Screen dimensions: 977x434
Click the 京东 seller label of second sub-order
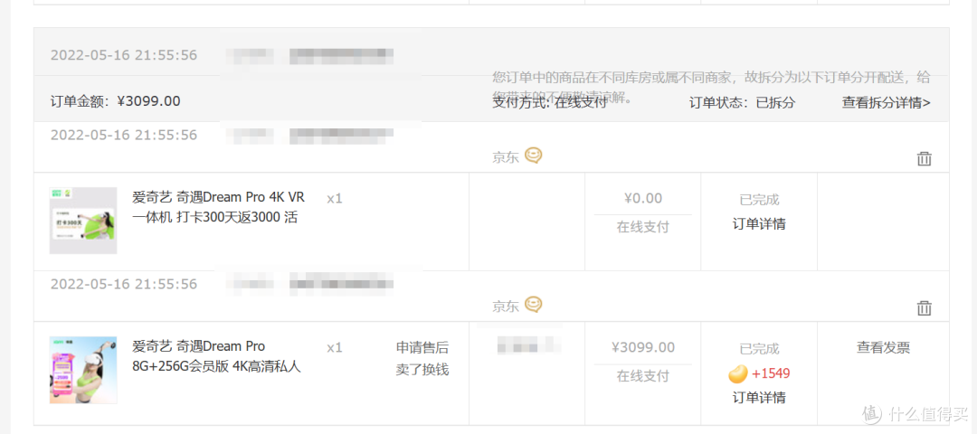tap(506, 307)
